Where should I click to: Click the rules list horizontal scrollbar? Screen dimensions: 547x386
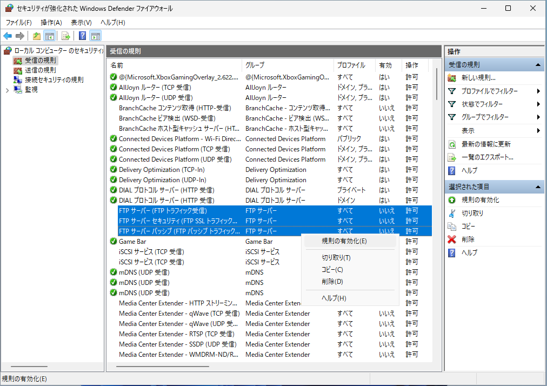(x=163, y=367)
